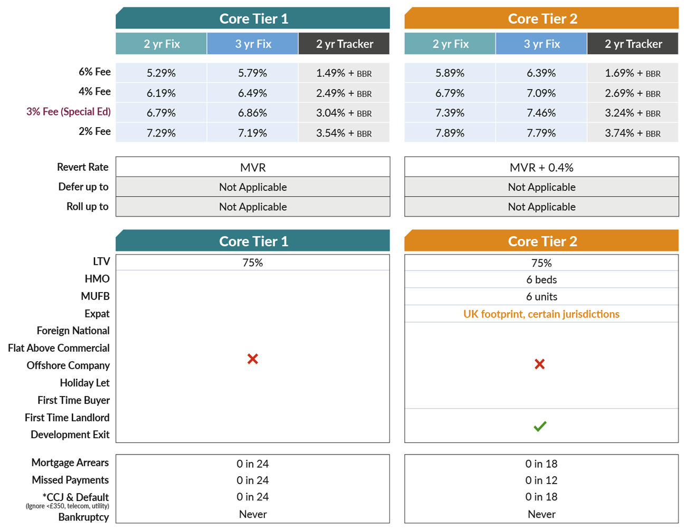
Task: Click the 6 beds HMO value
Action: pyautogui.click(x=541, y=280)
